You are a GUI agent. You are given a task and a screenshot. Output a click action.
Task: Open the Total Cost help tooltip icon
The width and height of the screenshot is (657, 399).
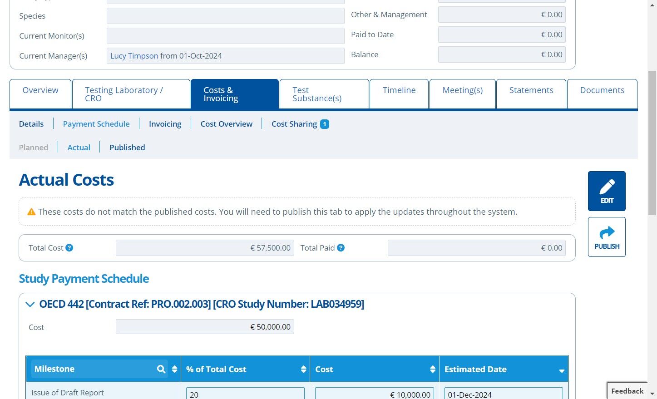69,248
